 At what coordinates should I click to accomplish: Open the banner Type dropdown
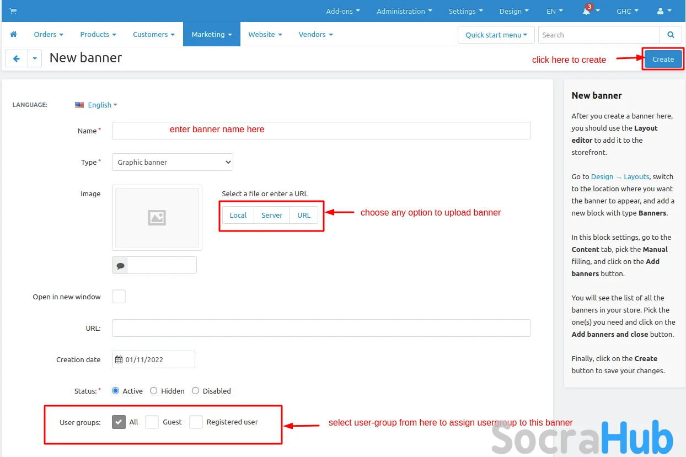(x=173, y=162)
